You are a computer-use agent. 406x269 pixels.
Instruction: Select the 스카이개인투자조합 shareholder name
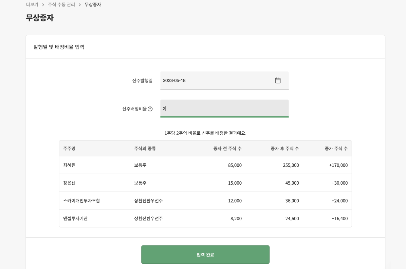coord(82,201)
